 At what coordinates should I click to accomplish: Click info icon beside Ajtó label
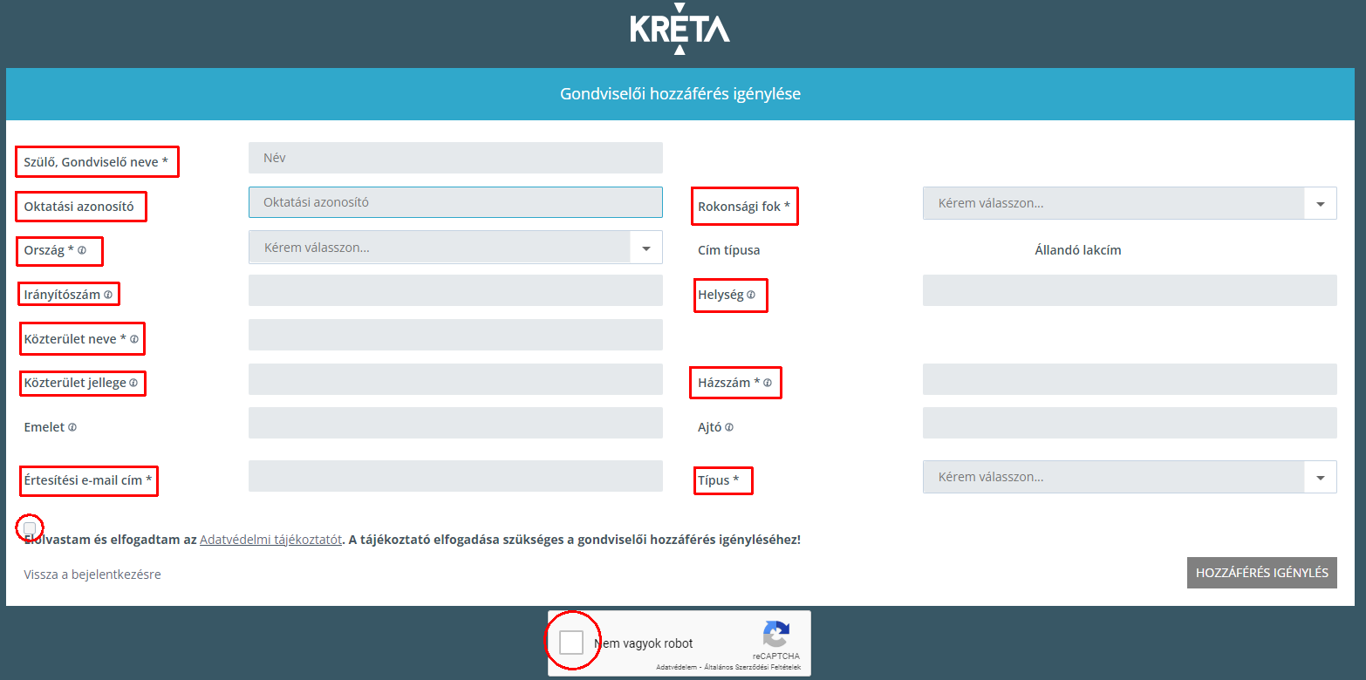click(x=729, y=427)
